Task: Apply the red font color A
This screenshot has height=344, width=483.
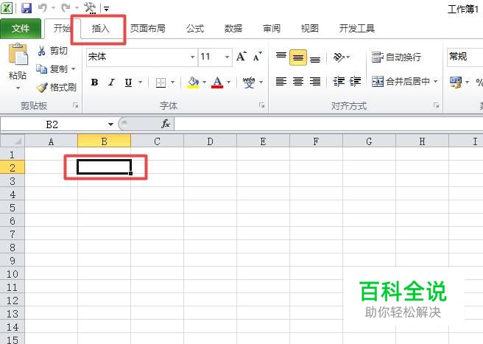Action: [x=217, y=83]
